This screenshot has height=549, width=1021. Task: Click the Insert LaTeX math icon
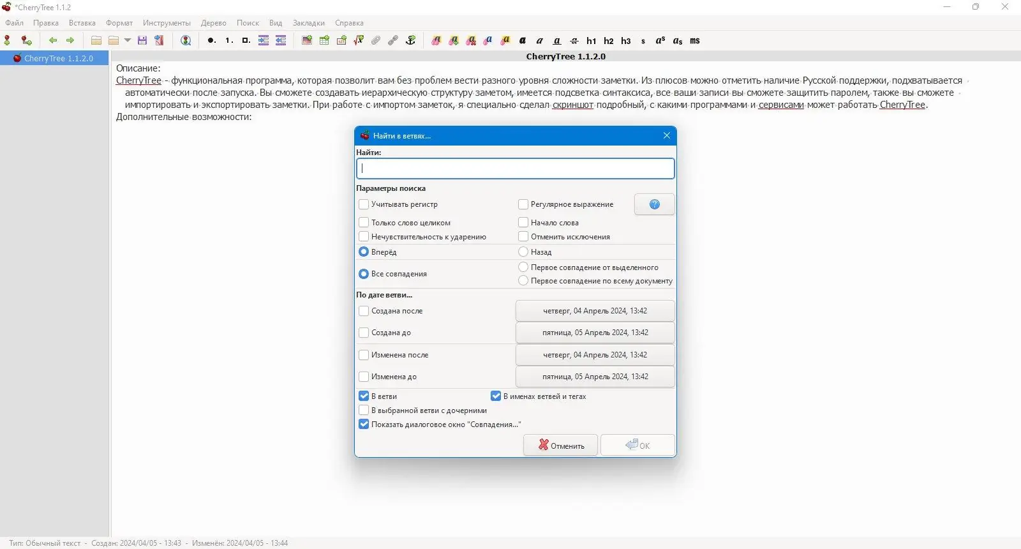pyautogui.click(x=359, y=40)
